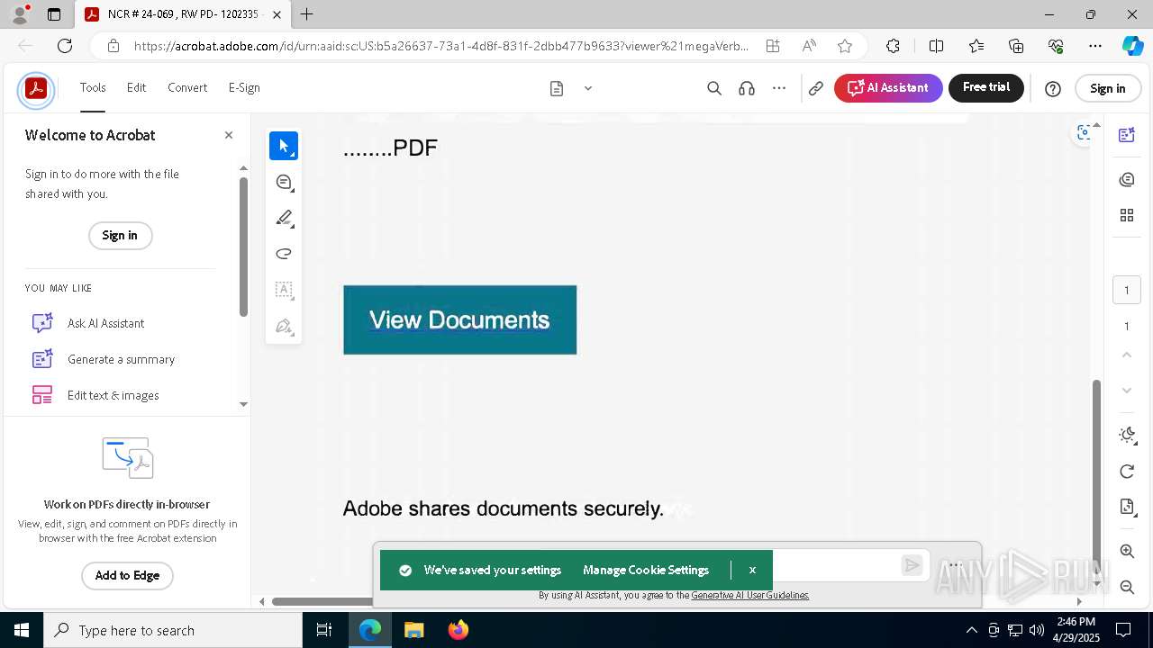Screen dimensions: 1153x648
Task: Open the Convert menu
Action: tap(187, 87)
